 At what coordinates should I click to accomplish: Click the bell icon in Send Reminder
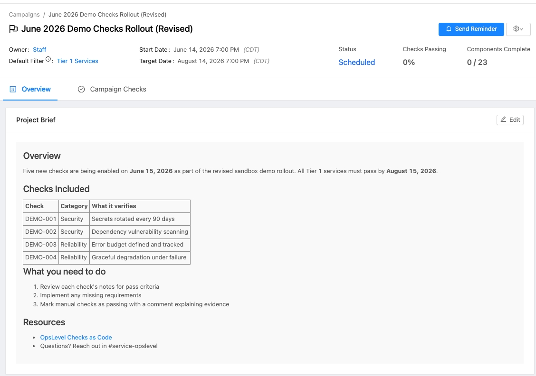(449, 29)
